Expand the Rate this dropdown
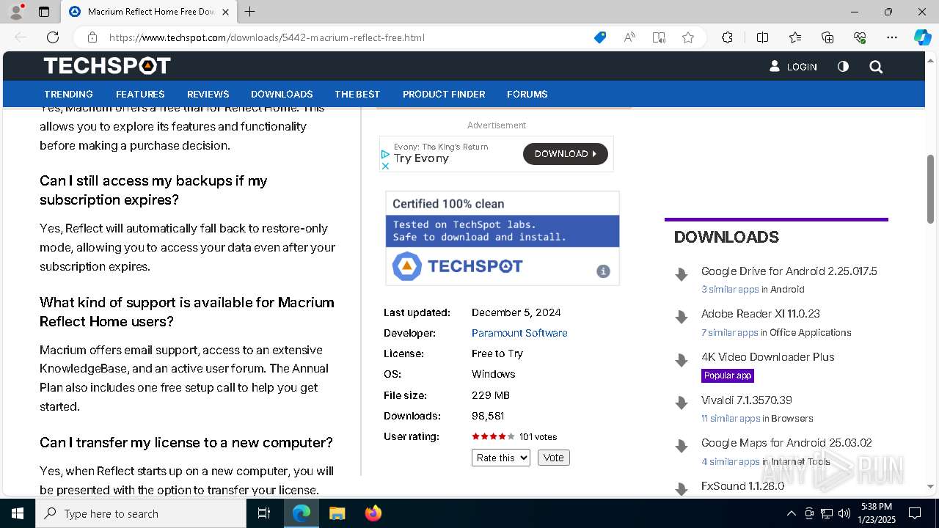Viewport: 939px width, 528px height. pos(500,458)
